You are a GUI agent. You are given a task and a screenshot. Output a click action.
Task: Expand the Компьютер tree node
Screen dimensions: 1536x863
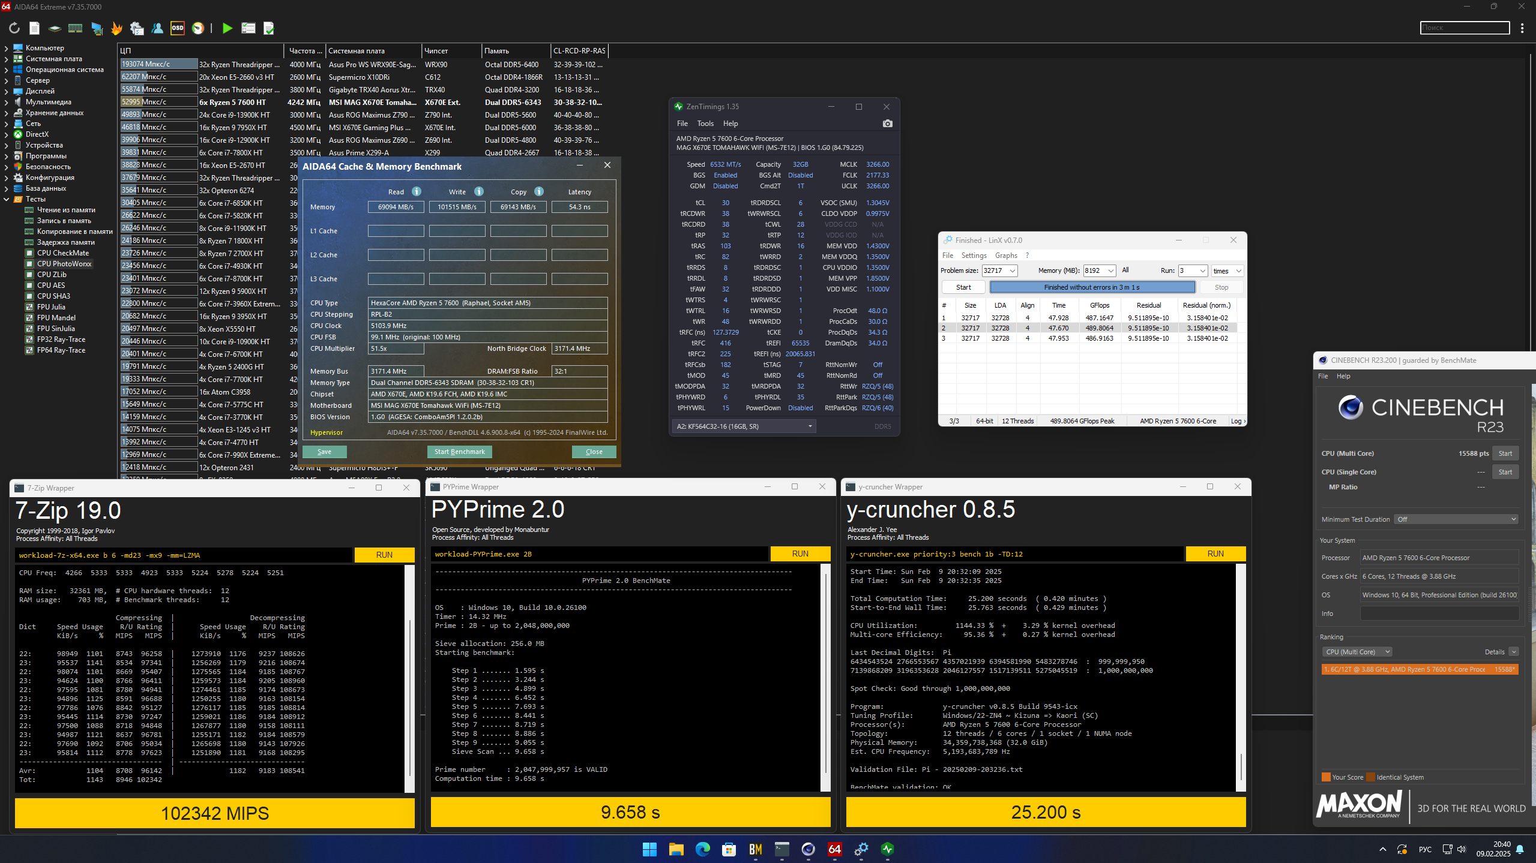click(6, 48)
